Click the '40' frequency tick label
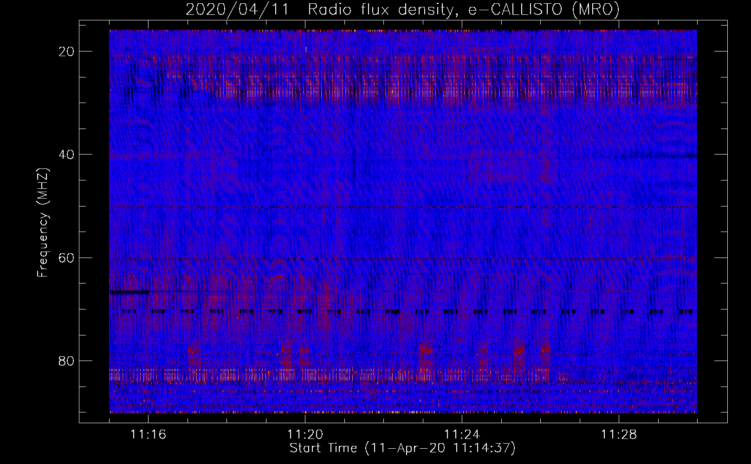The image size is (751, 464). pyautogui.click(x=66, y=155)
